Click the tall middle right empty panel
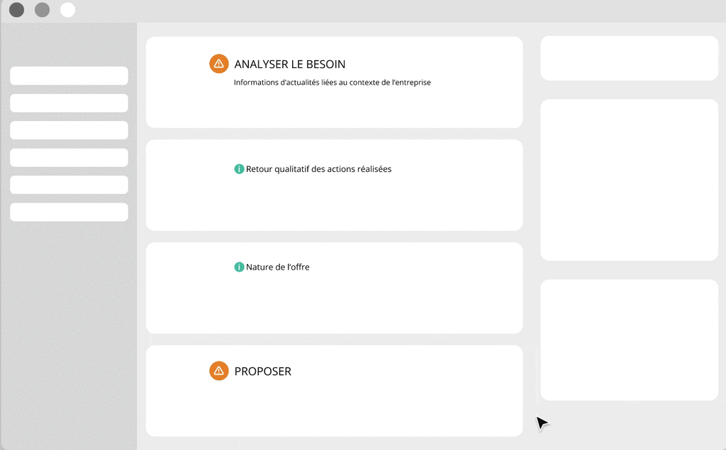This screenshot has width=726, height=450. pos(630,180)
